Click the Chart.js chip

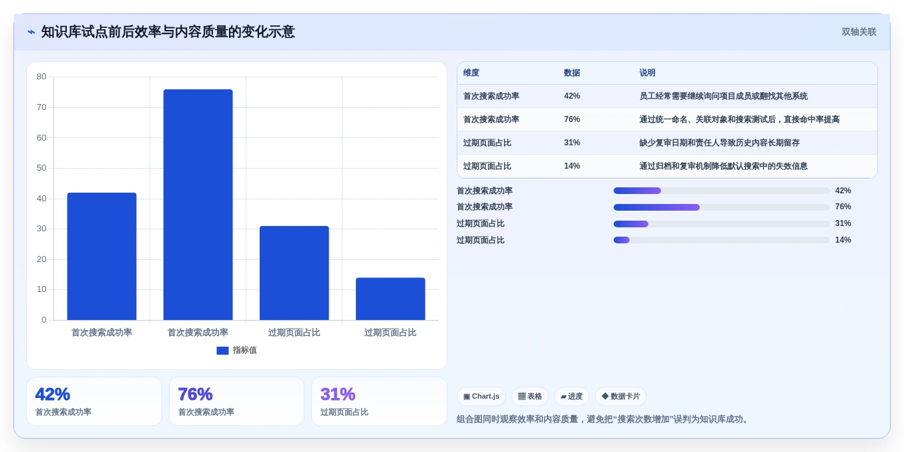click(x=481, y=396)
